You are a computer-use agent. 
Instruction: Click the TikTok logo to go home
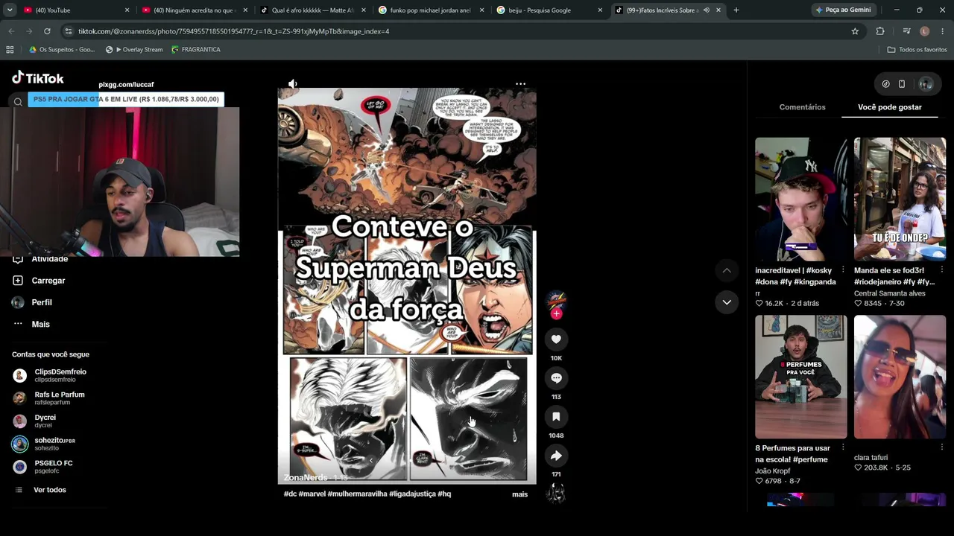[x=38, y=78]
